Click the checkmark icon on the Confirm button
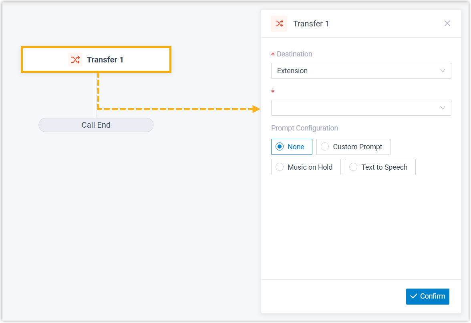The image size is (471, 323). (x=414, y=296)
